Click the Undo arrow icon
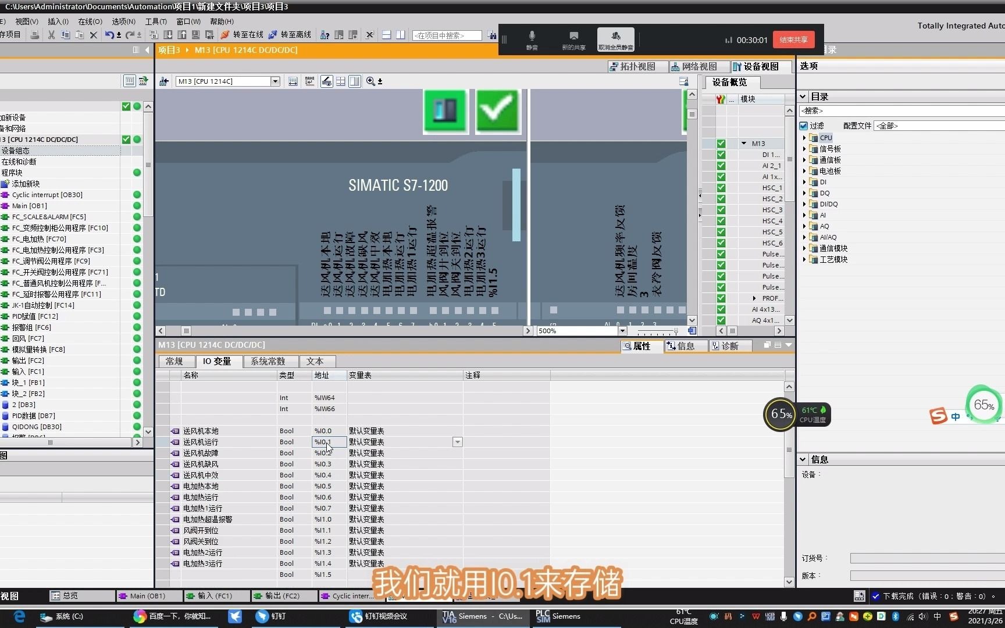The height and width of the screenshot is (628, 1005). pos(109,35)
